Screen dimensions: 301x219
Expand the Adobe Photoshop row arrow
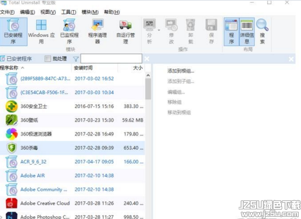[1, 217]
